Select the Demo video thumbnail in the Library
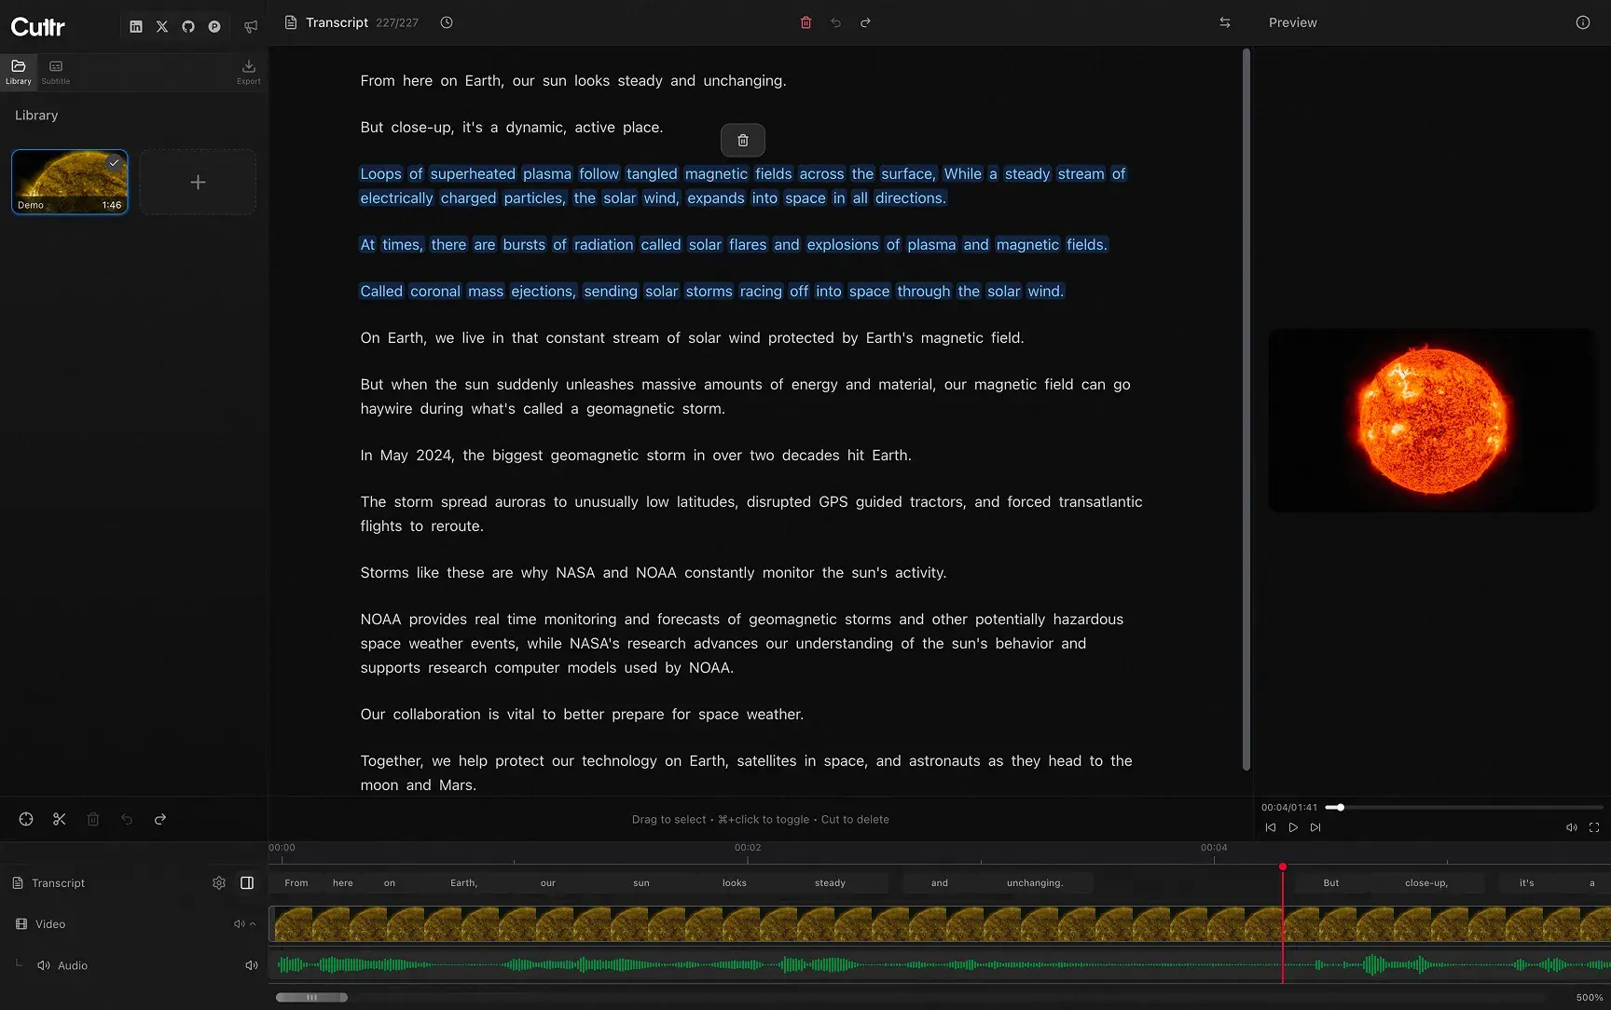The image size is (1611, 1010). 69,181
